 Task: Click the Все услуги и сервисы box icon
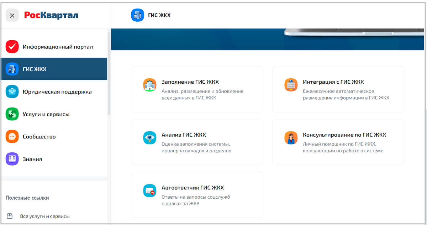click(10, 216)
